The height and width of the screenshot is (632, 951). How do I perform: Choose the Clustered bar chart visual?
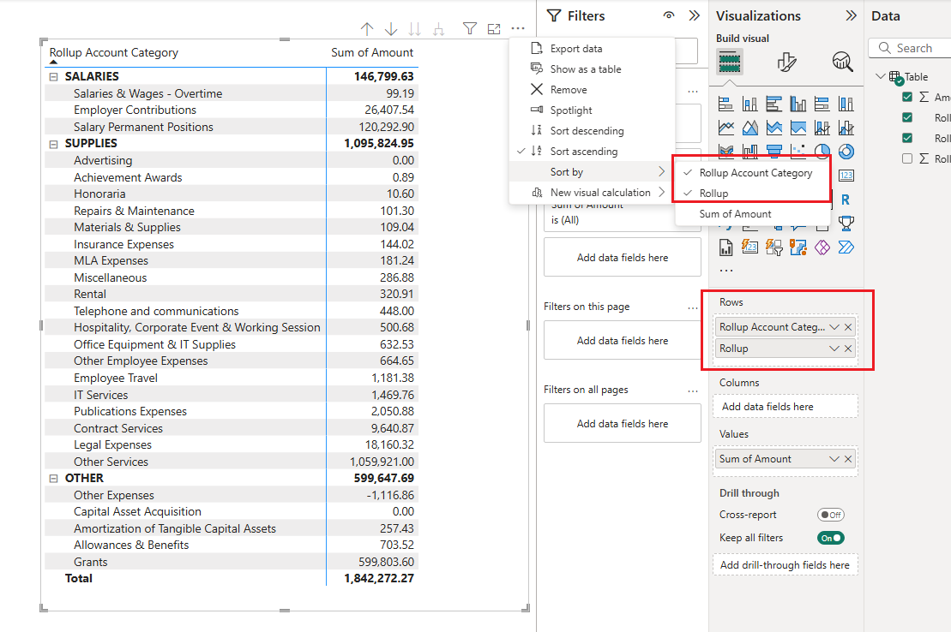click(x=773, y=104)
